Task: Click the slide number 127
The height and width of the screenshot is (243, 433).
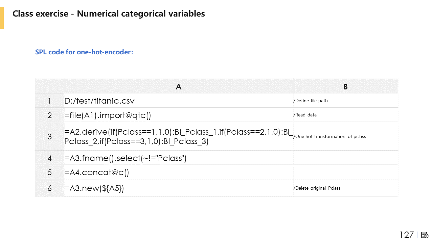Action: pyautogui.click(x=406, y=235)
